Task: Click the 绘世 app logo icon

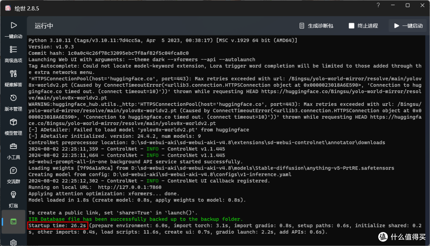Action: pos(8,8)
